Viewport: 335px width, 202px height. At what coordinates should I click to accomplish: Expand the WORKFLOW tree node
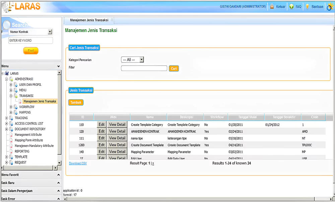pos(11,107)
